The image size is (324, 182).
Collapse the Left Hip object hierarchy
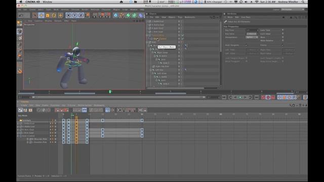pyautogui.click(x=151, y=70)
